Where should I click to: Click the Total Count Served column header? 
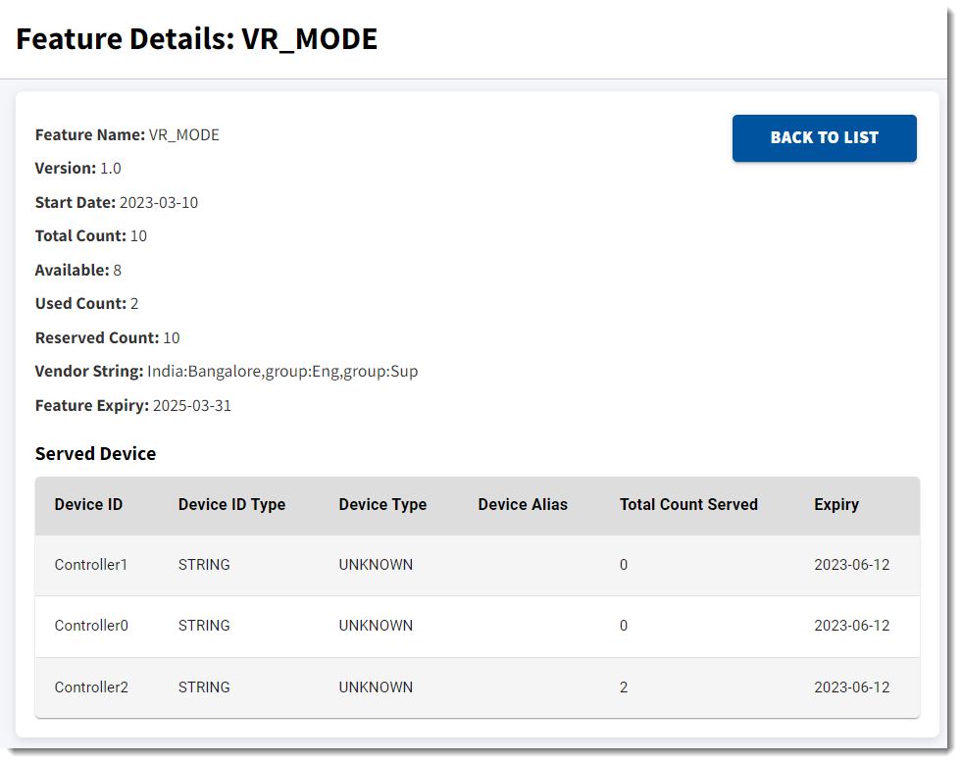688,504
